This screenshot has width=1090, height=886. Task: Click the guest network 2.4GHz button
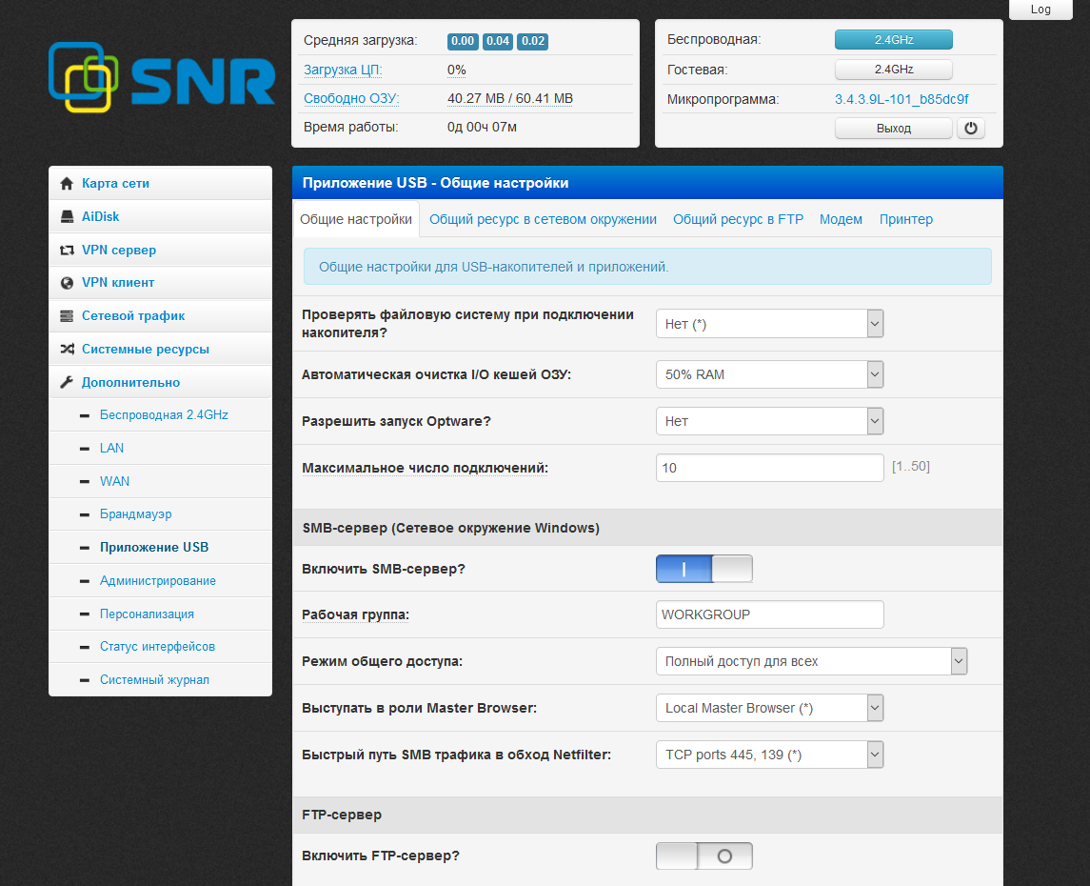pyautogui.click(x=893, y=70)
